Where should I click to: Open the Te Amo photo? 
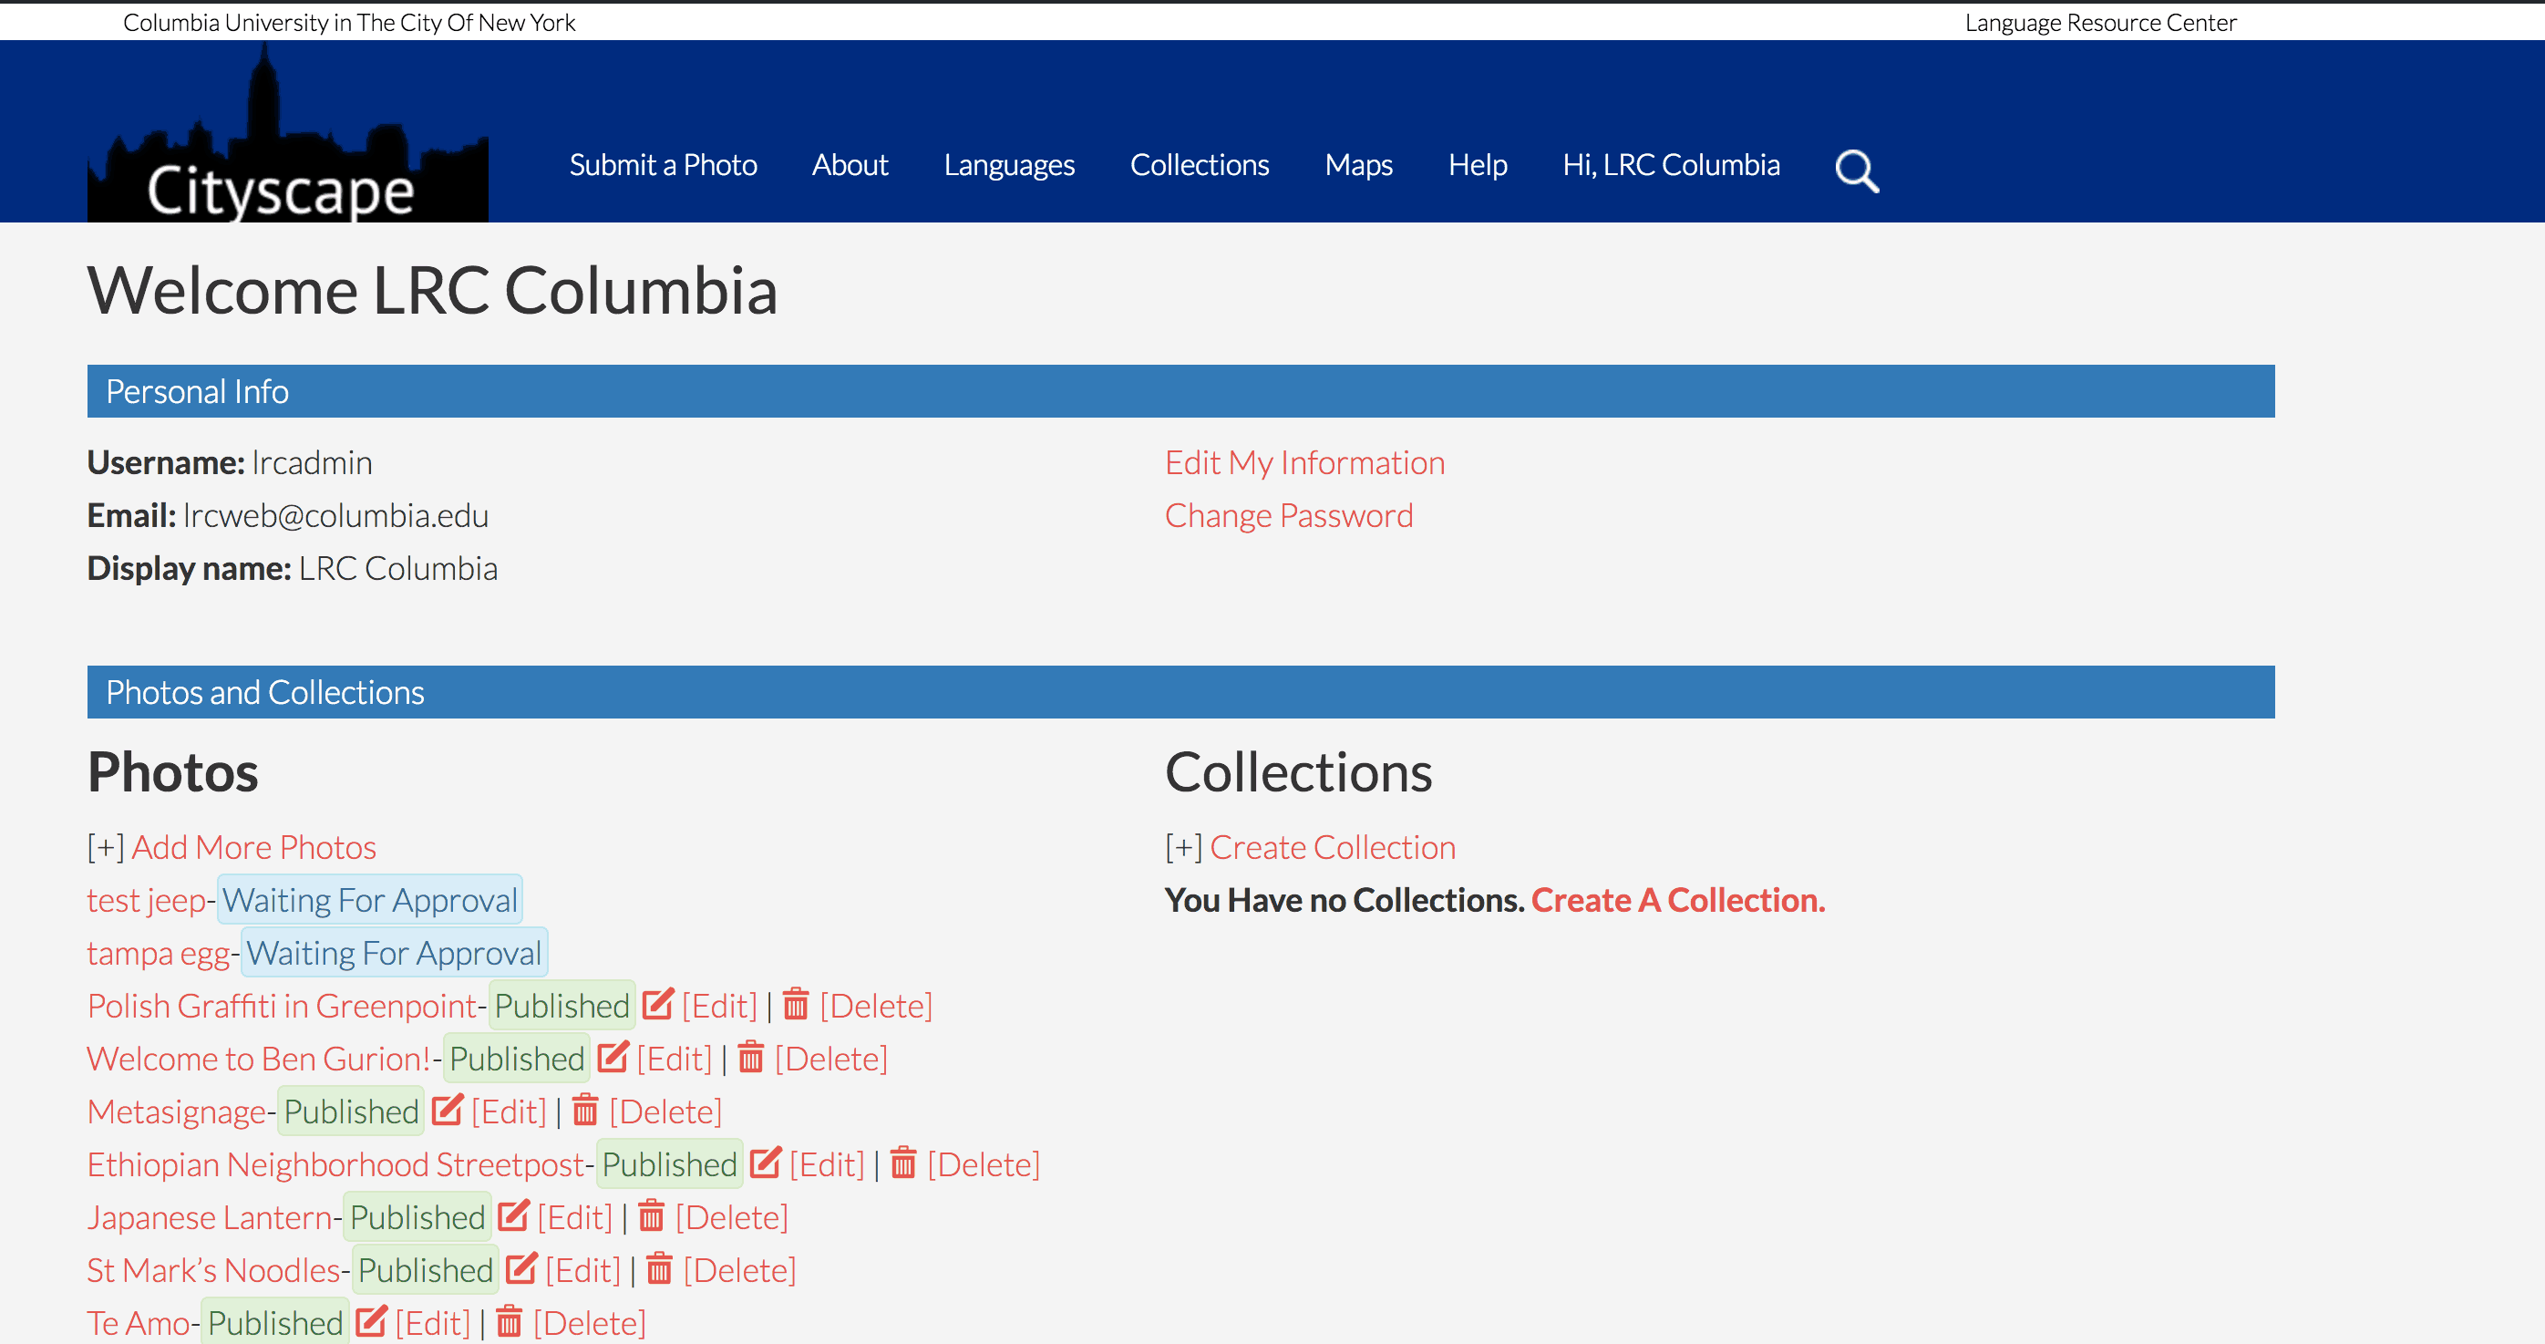pyautogui.click(x=139, y=1323)
